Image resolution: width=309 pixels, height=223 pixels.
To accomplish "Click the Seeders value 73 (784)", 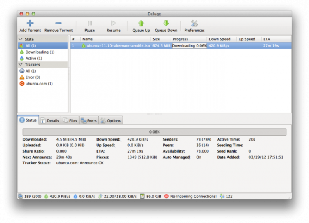I will (x=204, y=139).
